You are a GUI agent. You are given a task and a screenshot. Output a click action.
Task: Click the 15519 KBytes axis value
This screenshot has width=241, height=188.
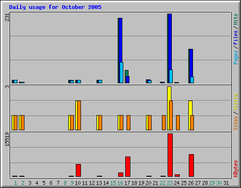coord(7,139)
